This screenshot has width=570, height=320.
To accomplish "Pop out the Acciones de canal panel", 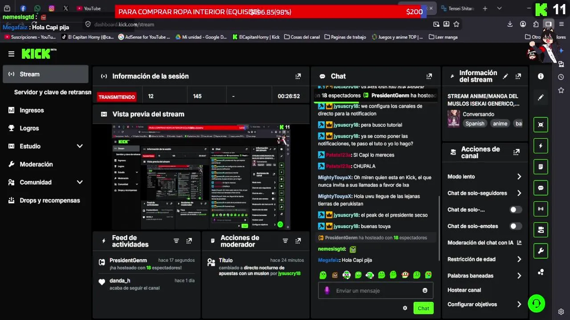I will (x=516, y=152).
